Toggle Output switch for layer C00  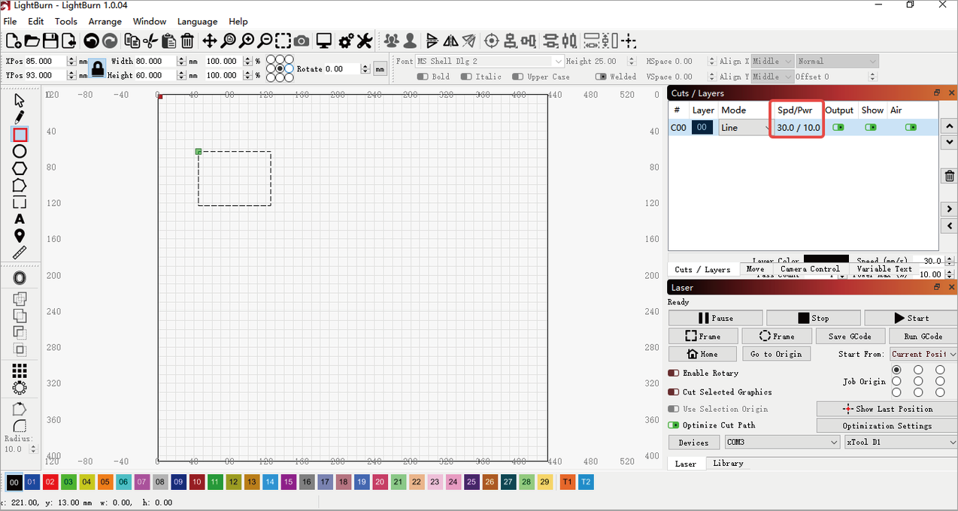[838, 128]
